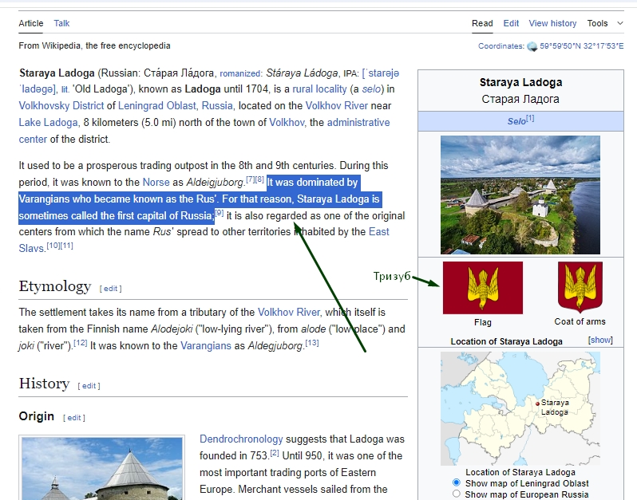
Task: Follow the selo link in intro paragraph
Action: click(372, 89)
